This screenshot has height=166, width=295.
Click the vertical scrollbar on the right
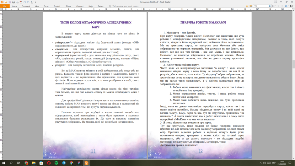click(x=293, y=64)
